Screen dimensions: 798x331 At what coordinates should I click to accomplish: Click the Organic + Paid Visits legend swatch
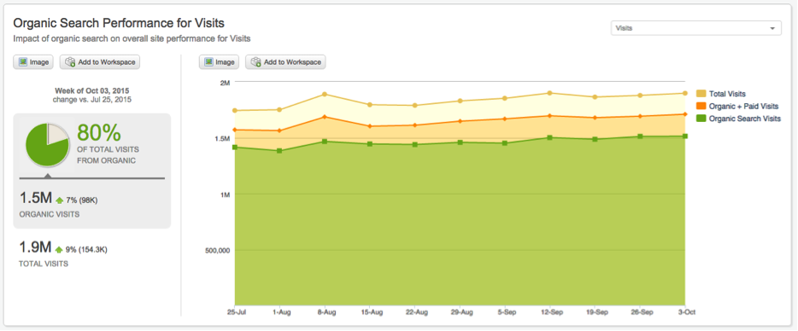pyautogui.click(x=701, y=107)
